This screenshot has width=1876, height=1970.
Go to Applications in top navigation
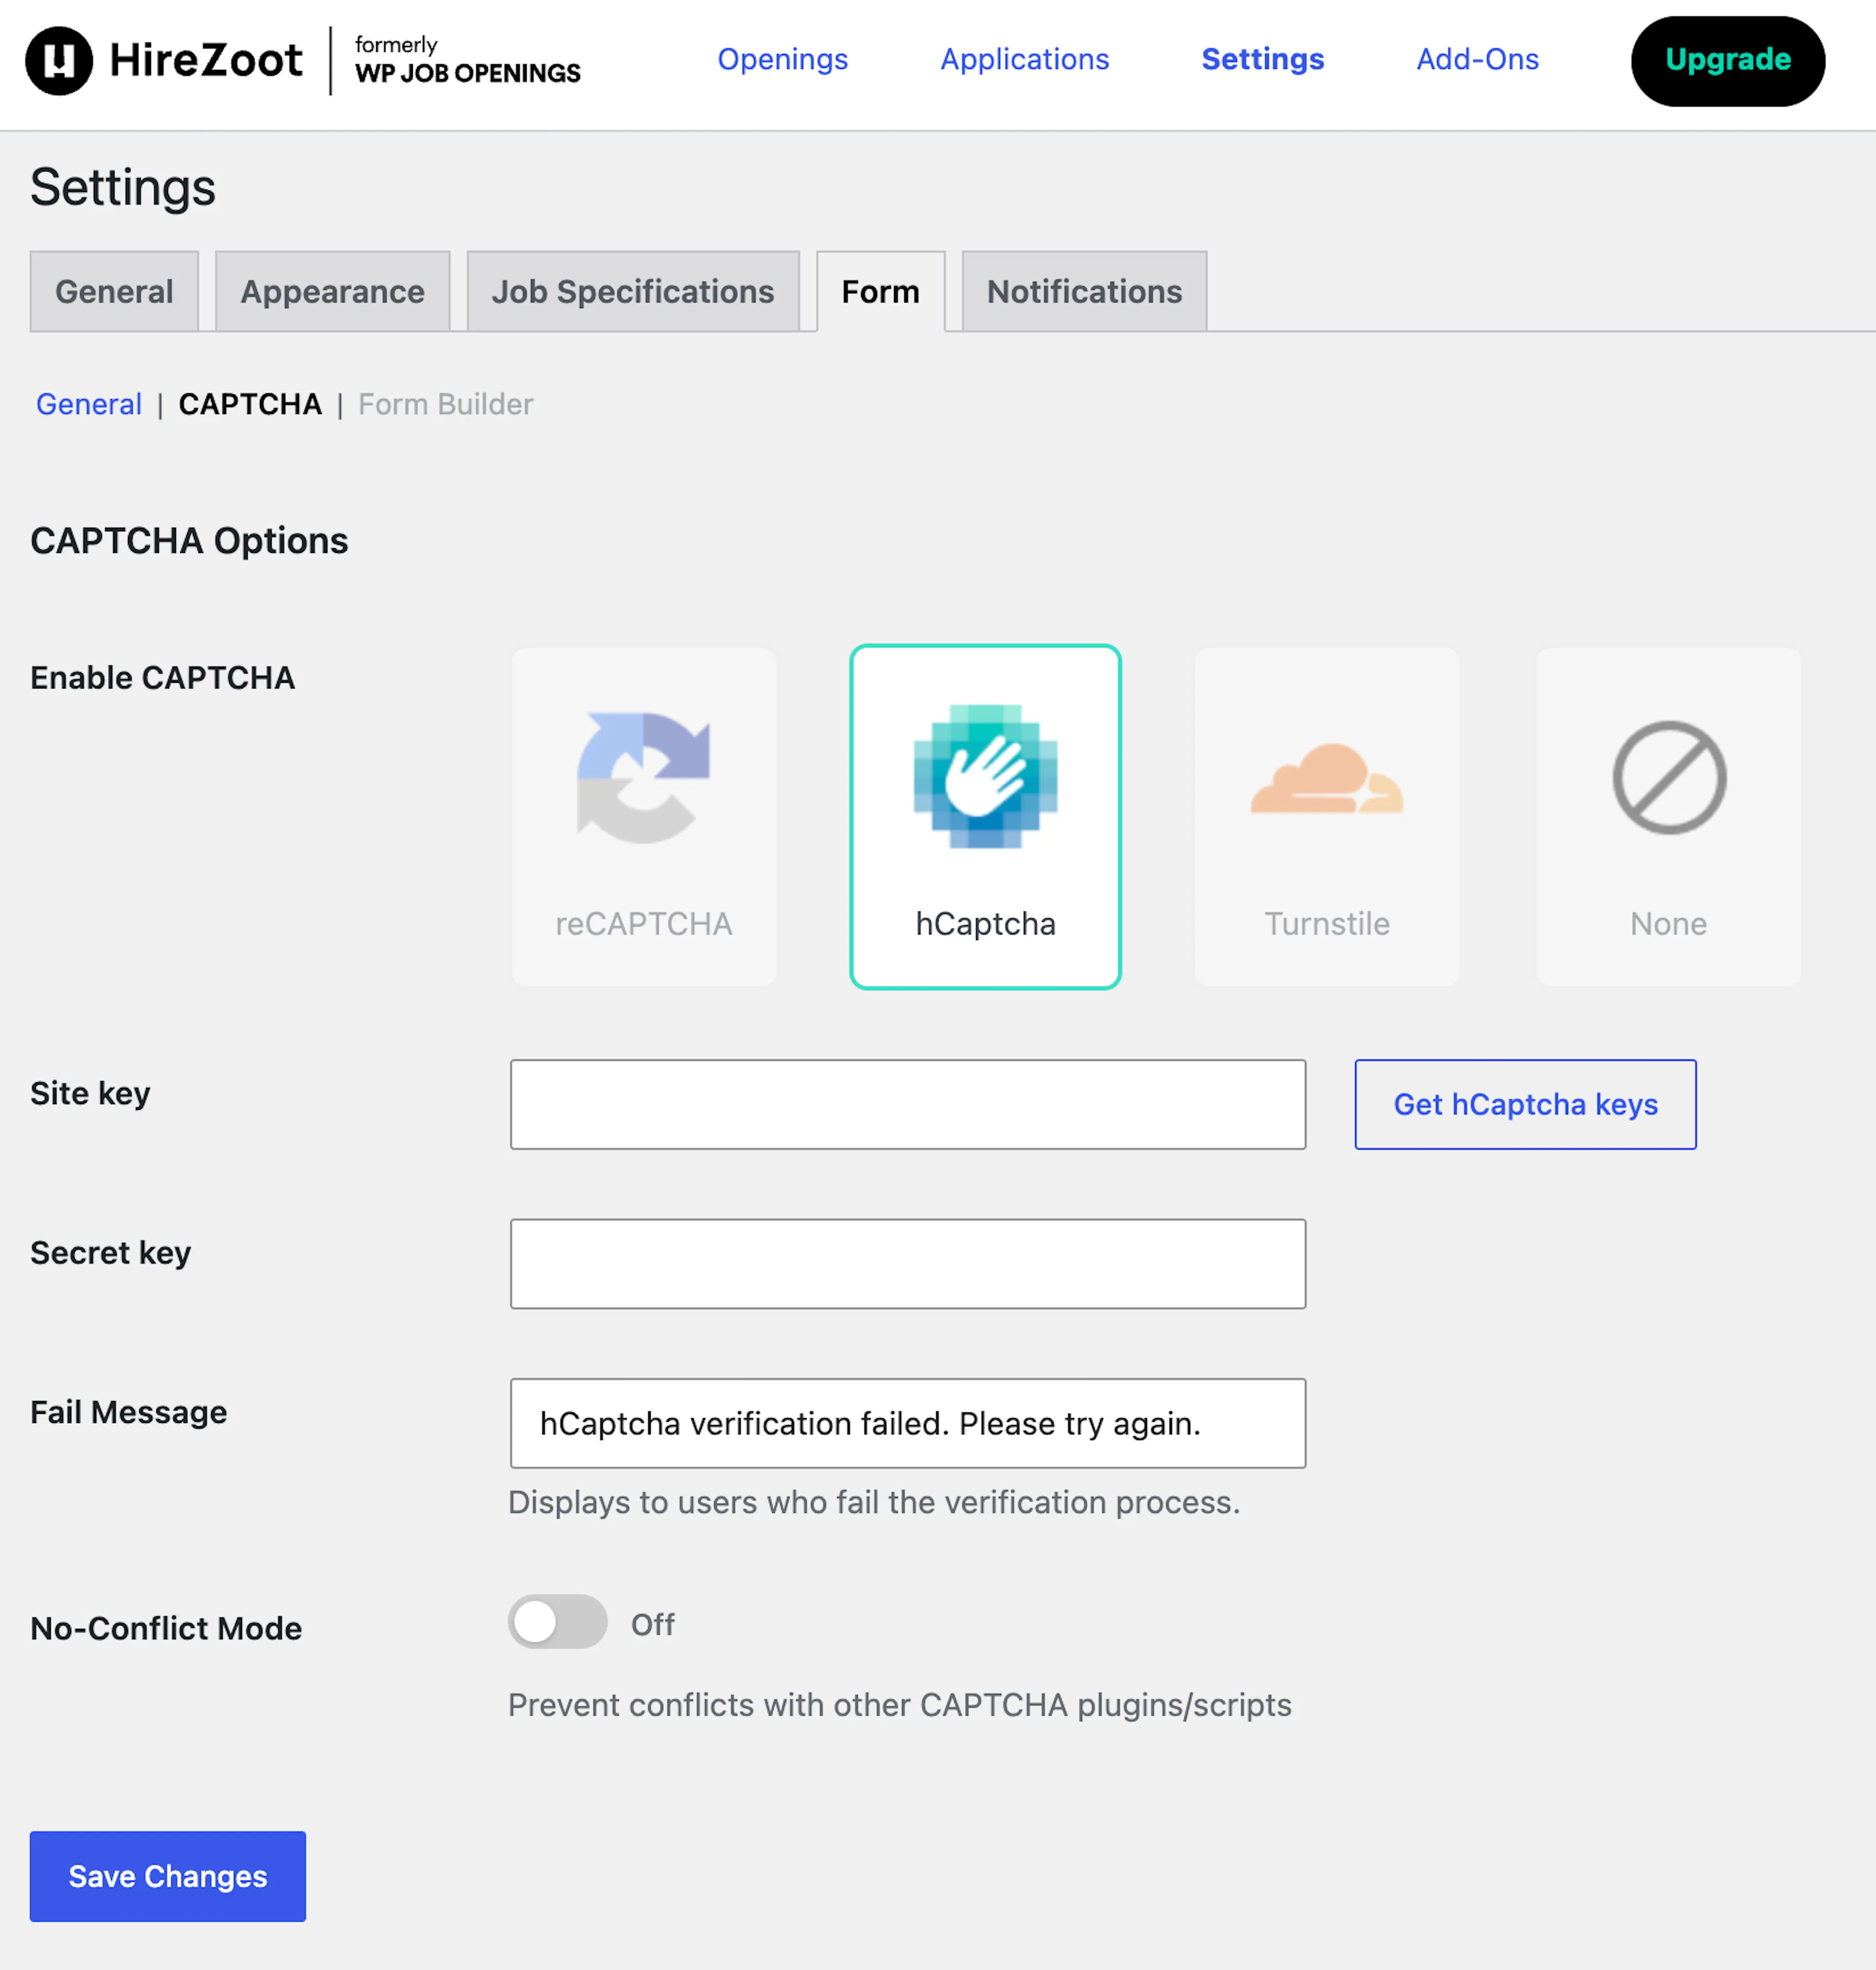[x=1024, y=59]
